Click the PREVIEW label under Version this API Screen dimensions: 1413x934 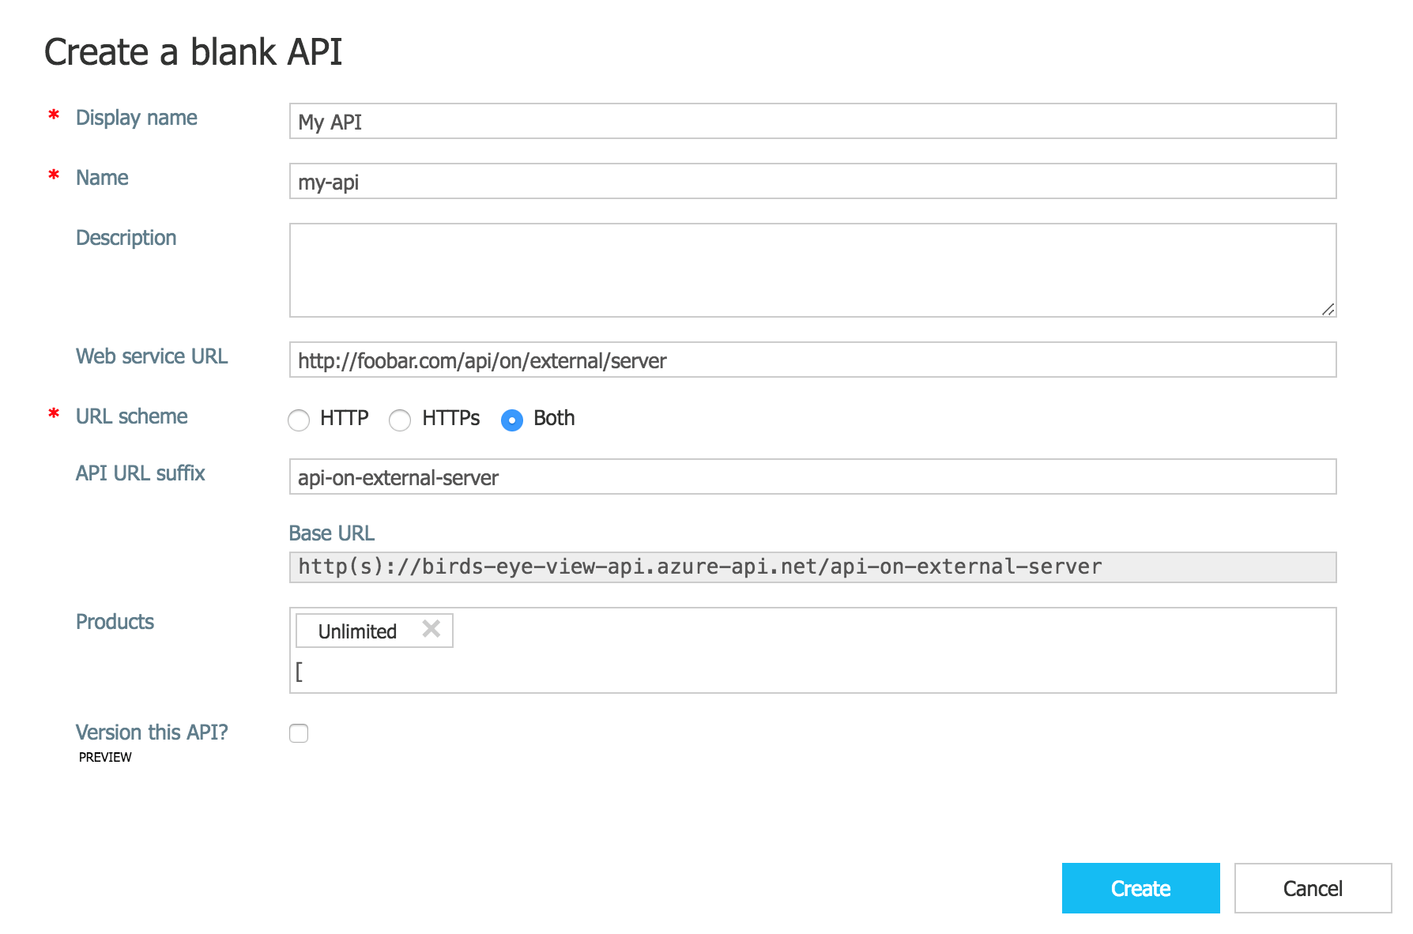point(104,756)
